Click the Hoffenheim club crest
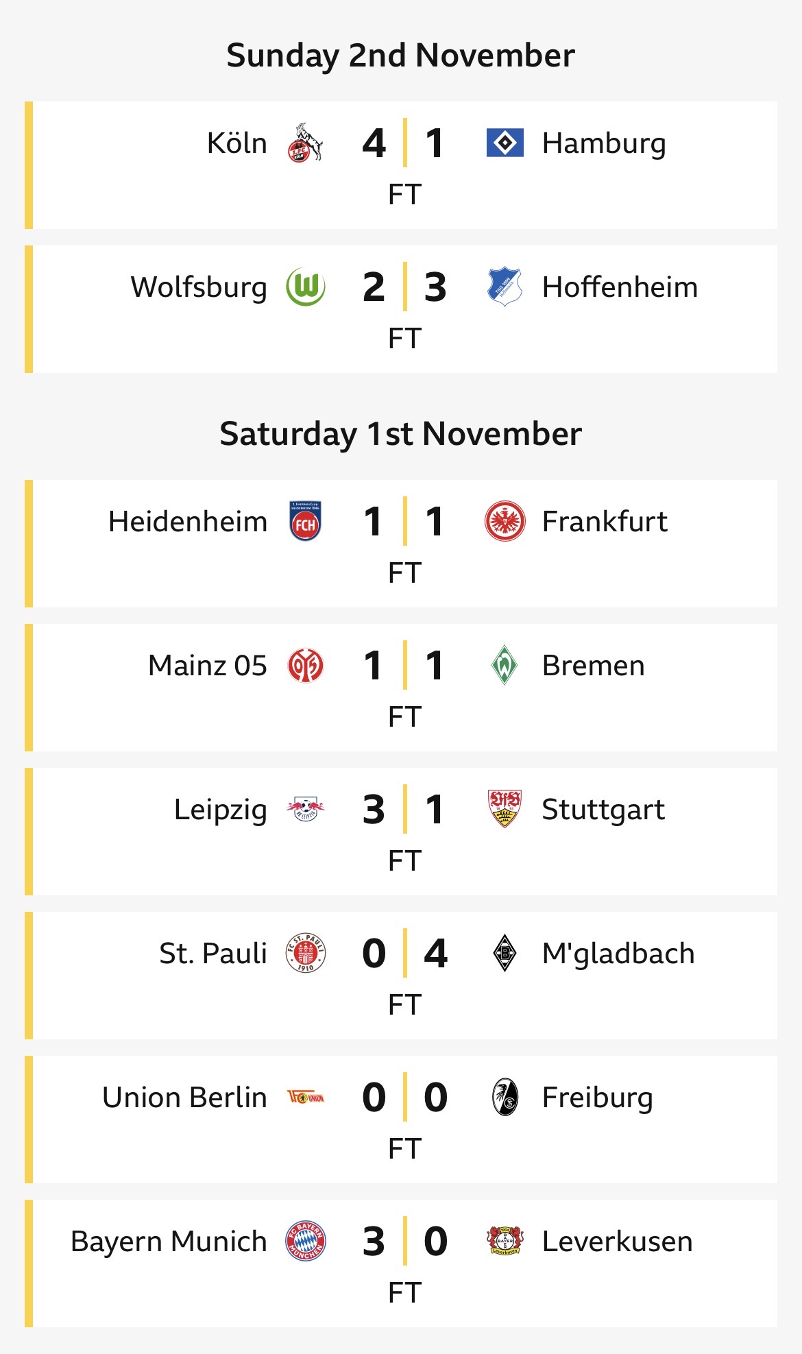The image size is (802, 1354). pos(505,287)
